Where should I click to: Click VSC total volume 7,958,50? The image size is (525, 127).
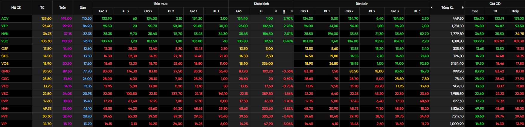[x=457, y=94]
